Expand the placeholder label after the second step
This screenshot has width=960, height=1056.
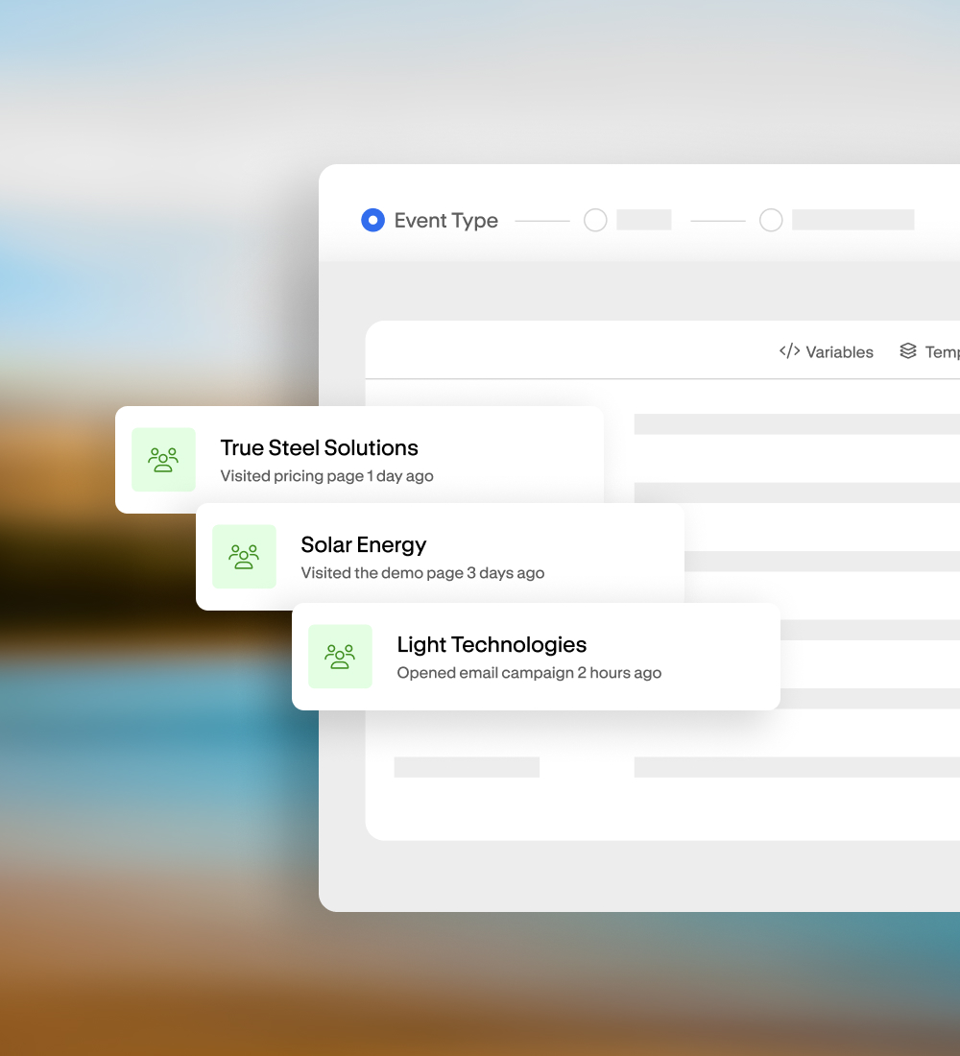click(643, 220)
